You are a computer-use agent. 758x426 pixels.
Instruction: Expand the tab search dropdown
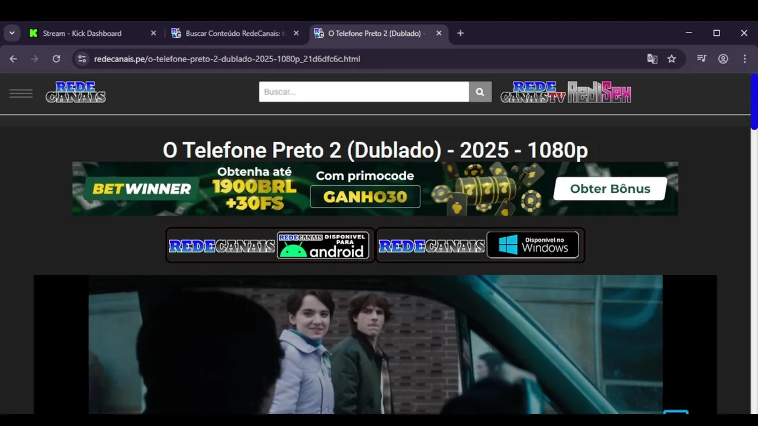[x=12, y=33]
